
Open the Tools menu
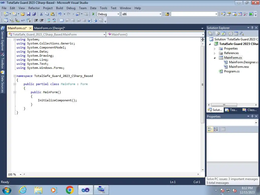(x=104, y=8)
